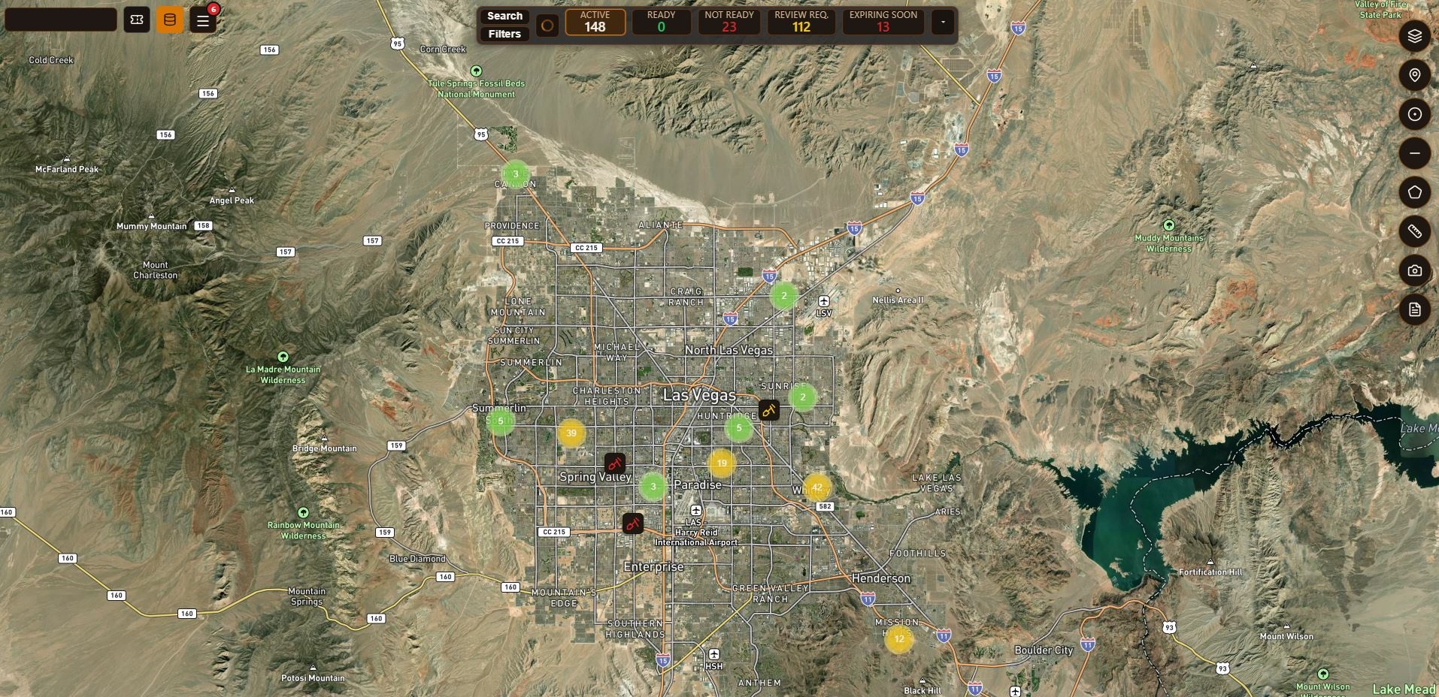Click green cluster 3 near Providence
This screenshot has width=1439, height=697.
516,174
